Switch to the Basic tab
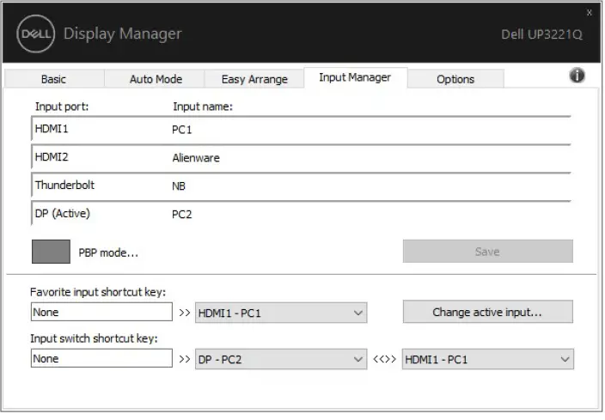605x420 pixels. pos(53,79)
